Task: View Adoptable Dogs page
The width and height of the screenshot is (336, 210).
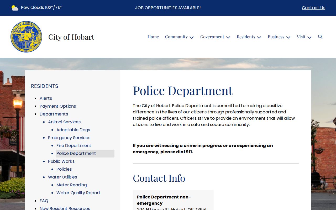Action: pos(73,130)
